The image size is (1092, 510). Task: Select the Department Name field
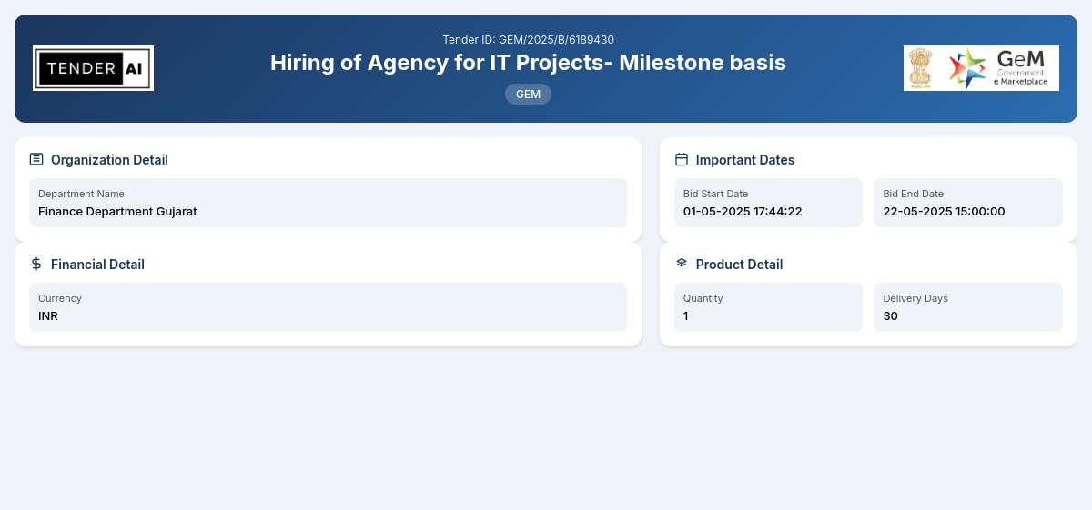coord(328,203)
